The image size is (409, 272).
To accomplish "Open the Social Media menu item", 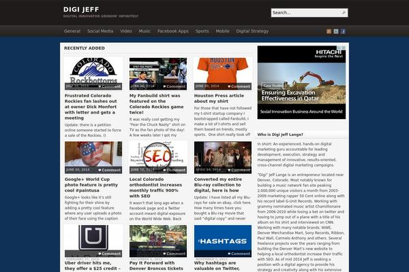I will click(100, 31).
